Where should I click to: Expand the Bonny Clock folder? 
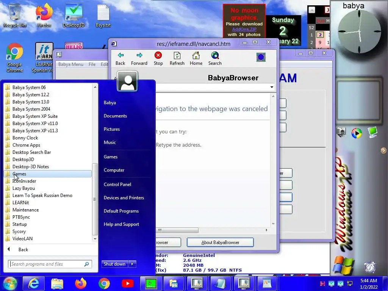click(x=48, y=138)
